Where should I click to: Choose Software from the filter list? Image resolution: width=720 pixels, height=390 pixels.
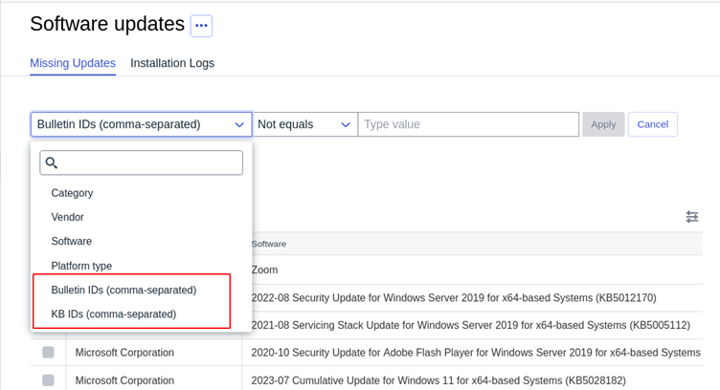tap(71, 241)
